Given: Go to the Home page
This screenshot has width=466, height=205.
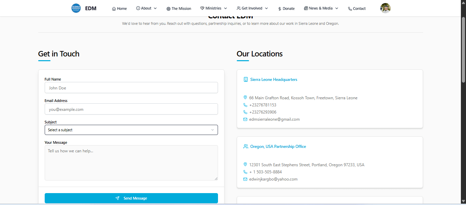Looking at the screenshot, I should [x=119, y=8].
